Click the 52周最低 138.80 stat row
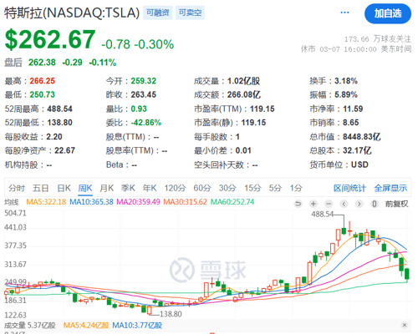This screenshot has width=418, height=334. tap(38, 123)
